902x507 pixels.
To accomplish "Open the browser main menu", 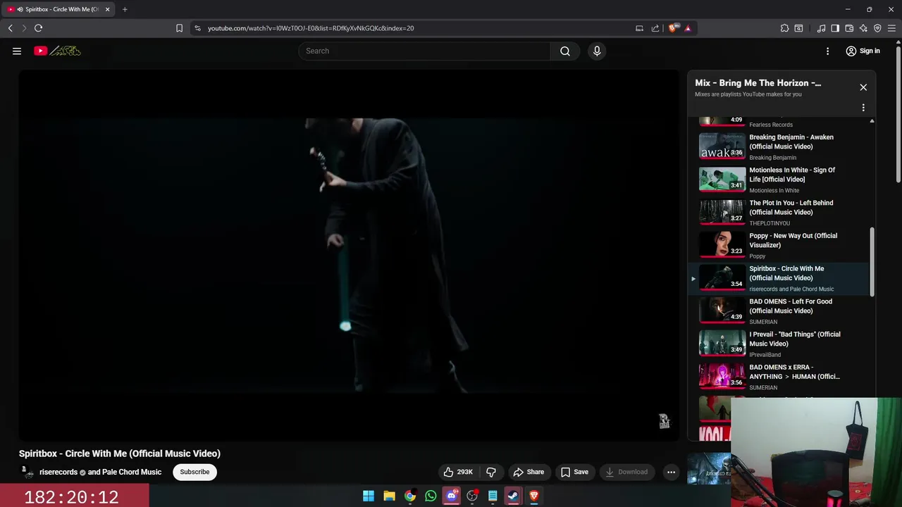I will pyautogui.click(x=891, y=28).
